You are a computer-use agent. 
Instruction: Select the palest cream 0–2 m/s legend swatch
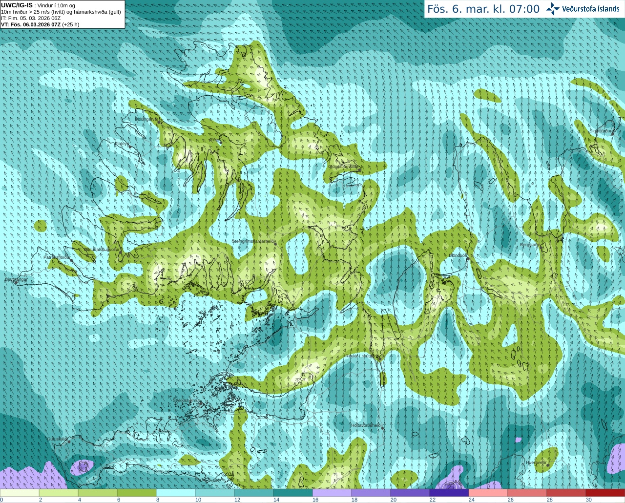(x=20, y=493)
